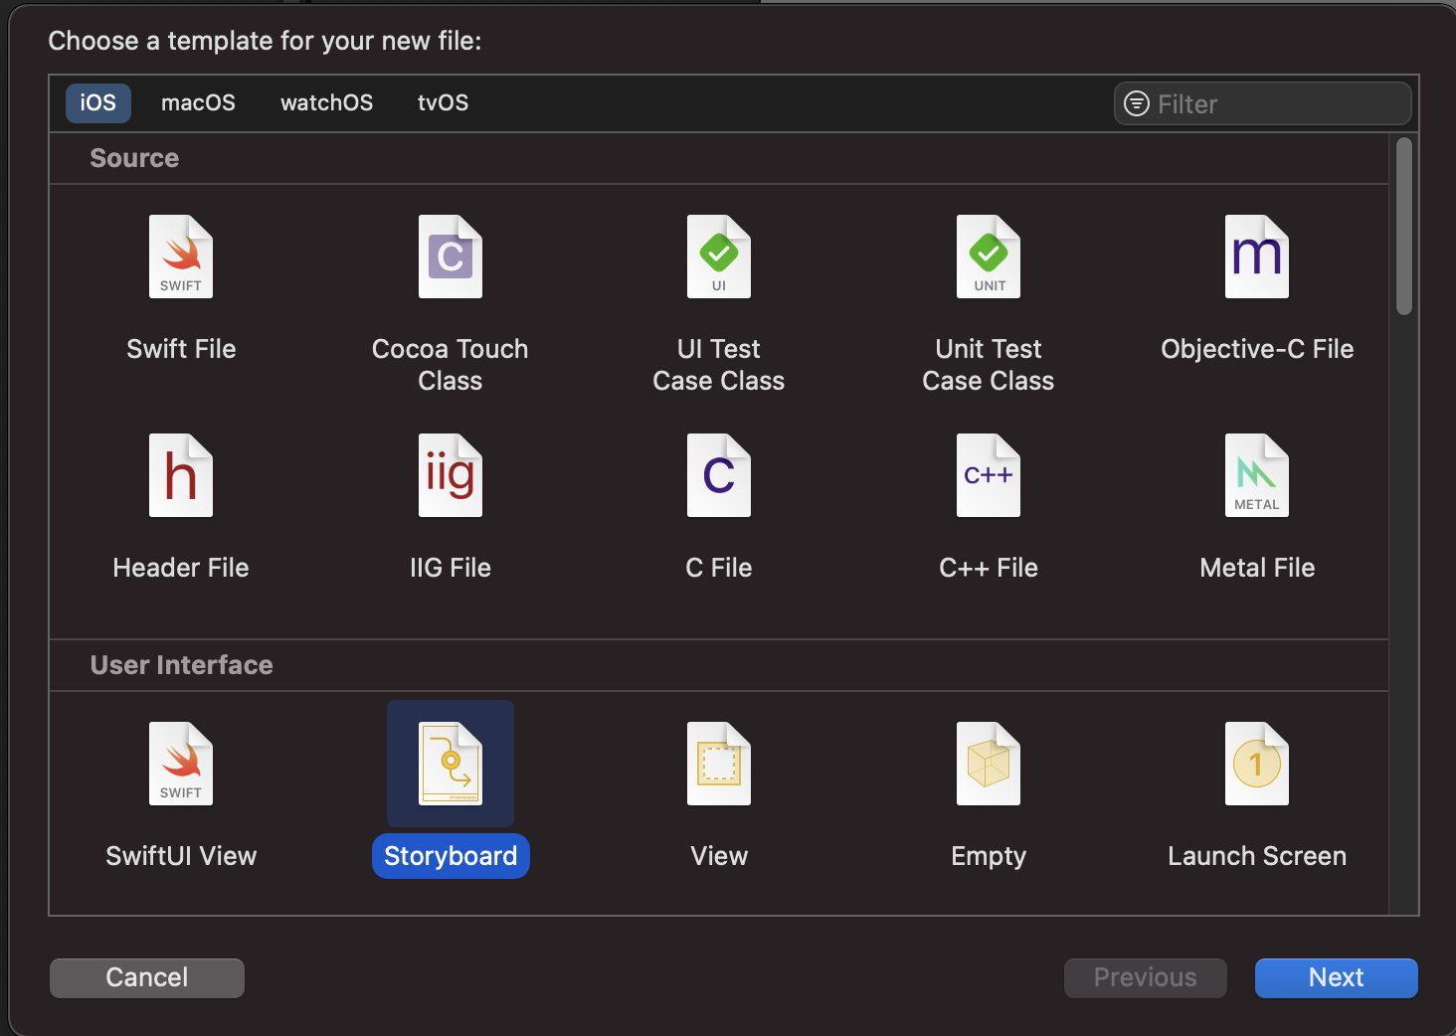The width and height of the screenshot is (1456, 1036).
Task: Select the C File icon
Action: pyautogui.click(x=719, y=475)
